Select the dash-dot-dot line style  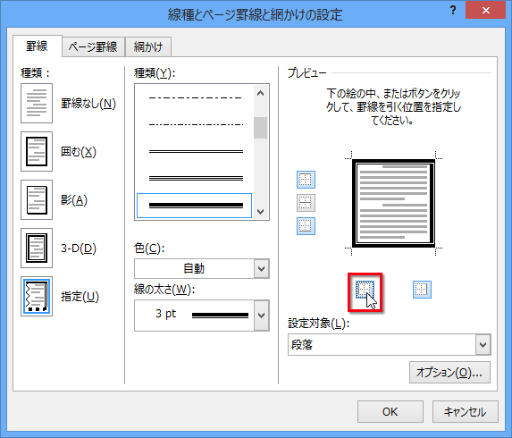pos(196,124)
